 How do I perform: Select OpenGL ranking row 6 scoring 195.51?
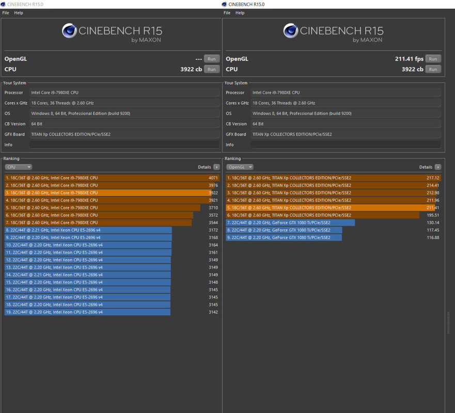[x=334, y=215]
